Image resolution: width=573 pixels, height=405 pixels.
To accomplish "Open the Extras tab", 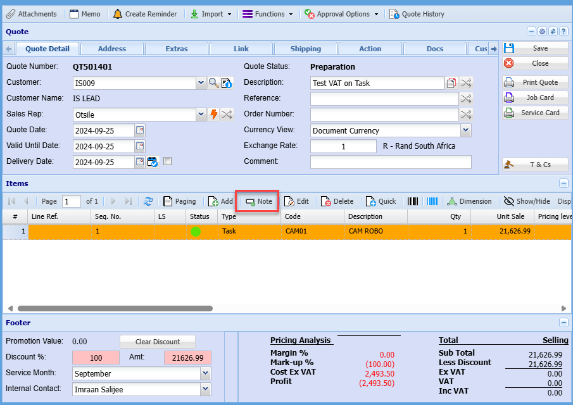I will click(x=177, y=49).
